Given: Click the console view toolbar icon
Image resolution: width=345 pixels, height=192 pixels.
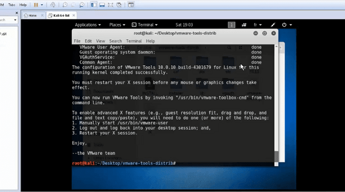Looking at the screenshot, I should coord(131,5).
